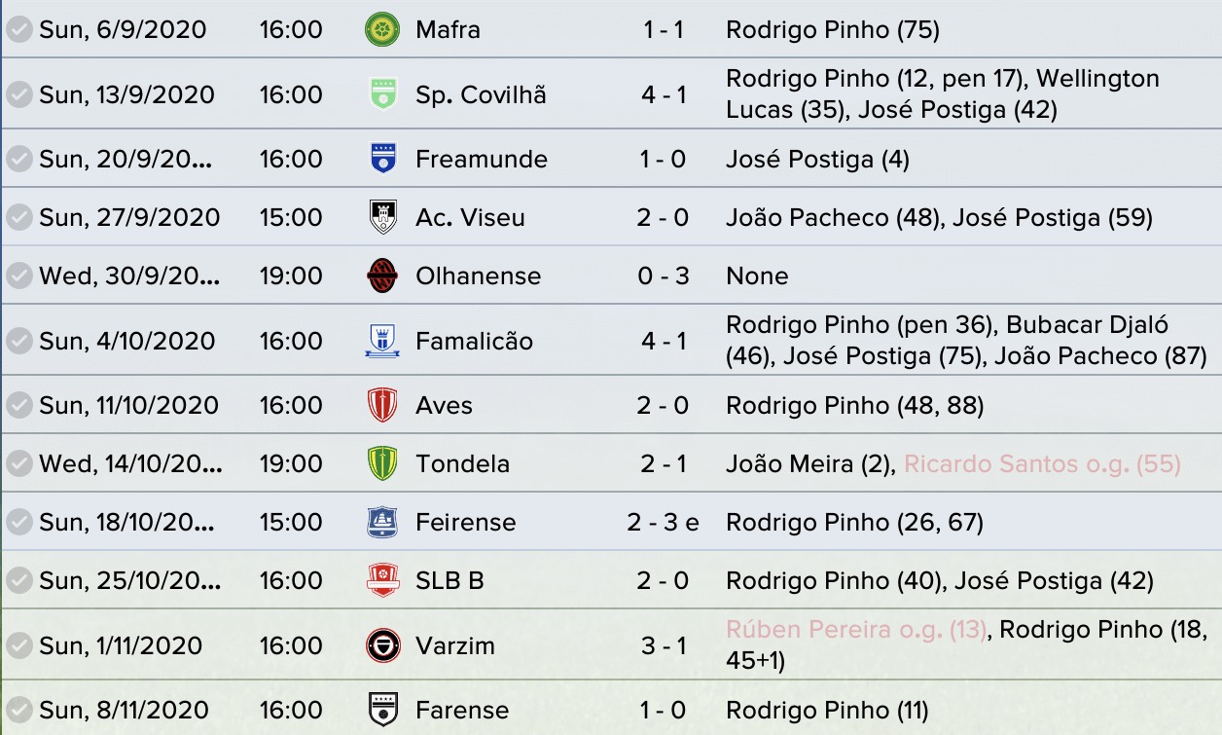Select the Rúben Pereira o.g. (13) entry
The image size is (1222, 735).
[x=856, y=629]
